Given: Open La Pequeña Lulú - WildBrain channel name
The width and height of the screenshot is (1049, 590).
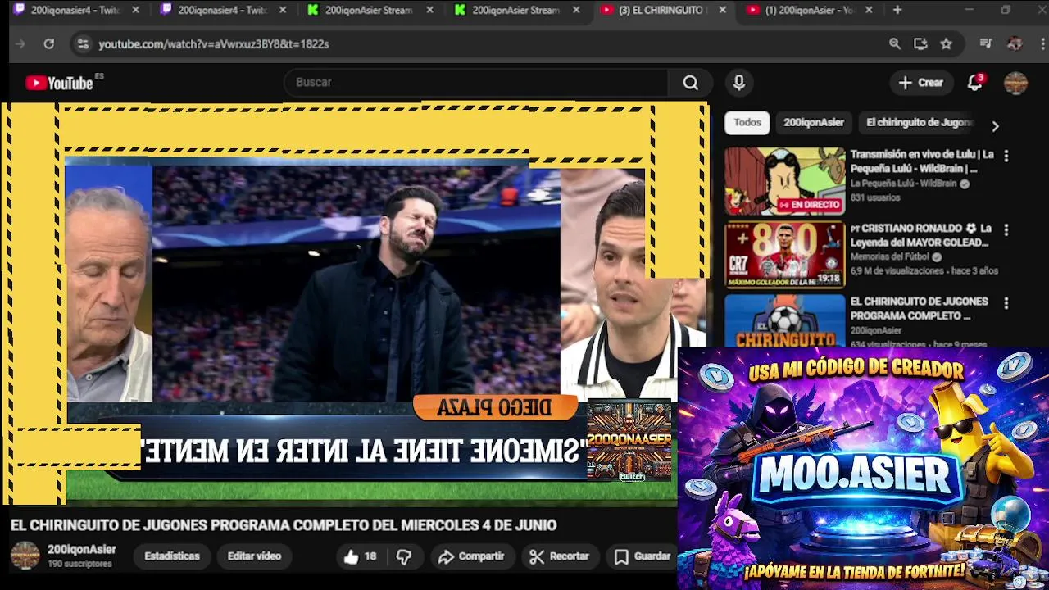Looking at the screenshot, I should (x=903, y=184).
